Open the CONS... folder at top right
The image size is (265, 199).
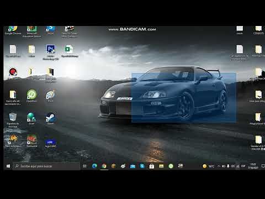point(258,30)
